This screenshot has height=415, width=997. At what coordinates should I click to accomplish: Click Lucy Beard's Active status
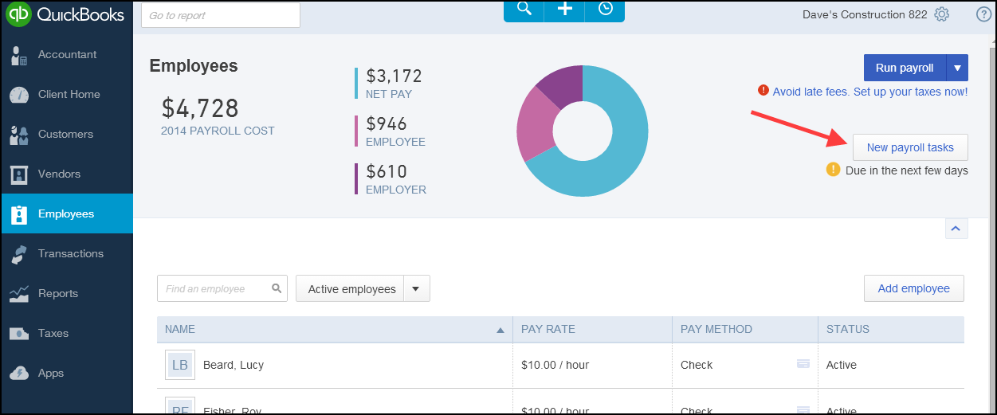coord(842,365)
